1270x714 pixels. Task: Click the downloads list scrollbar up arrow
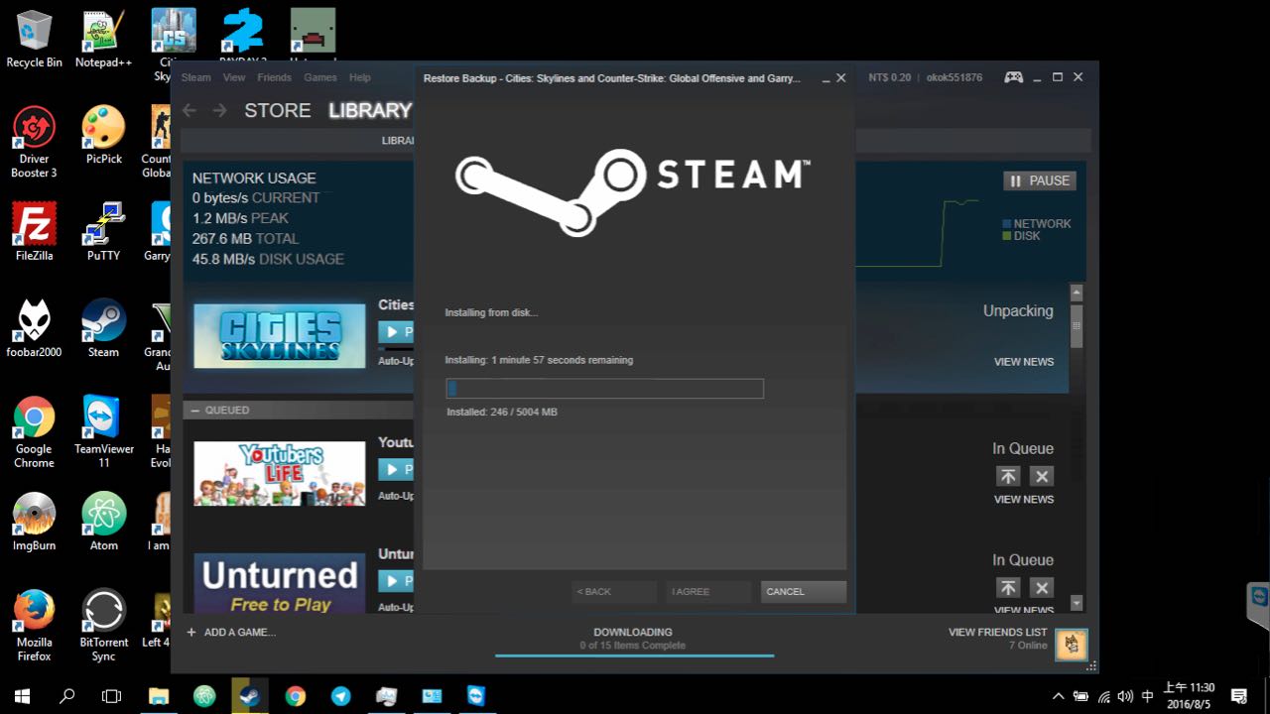[x=1077, y=294]
